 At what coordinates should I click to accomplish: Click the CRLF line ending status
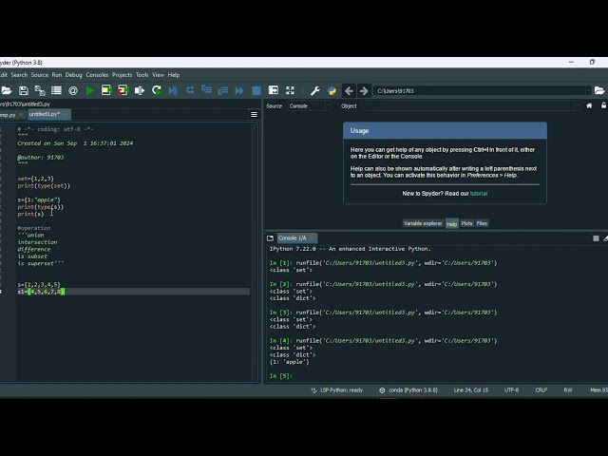[541, 390]
